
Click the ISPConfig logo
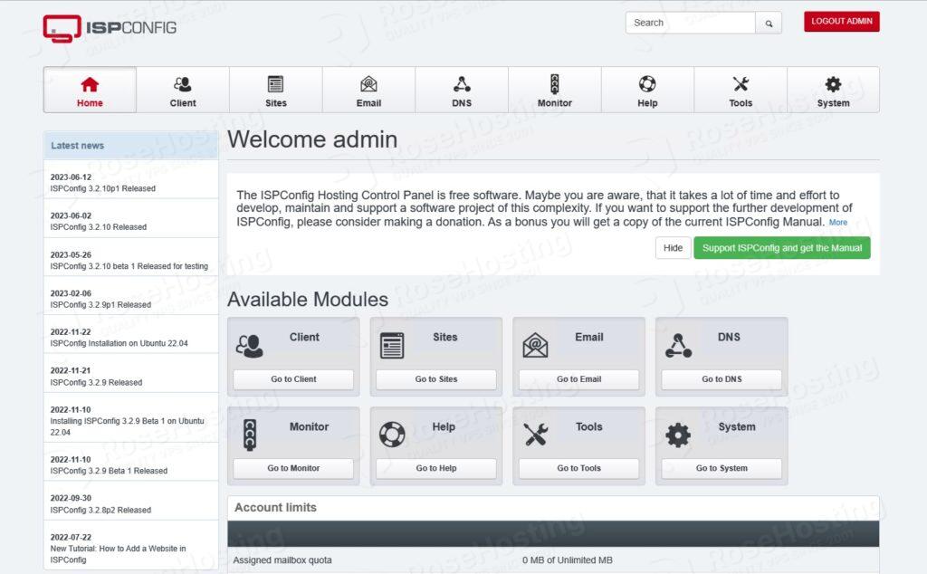(x=110, y=28)
